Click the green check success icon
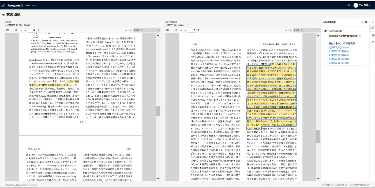This screenshot has width=375, height=188. pos(331,36)
